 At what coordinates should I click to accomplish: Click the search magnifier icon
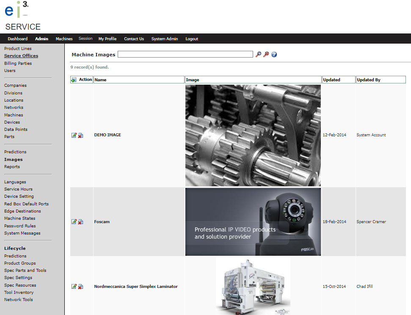click(259, 54)
